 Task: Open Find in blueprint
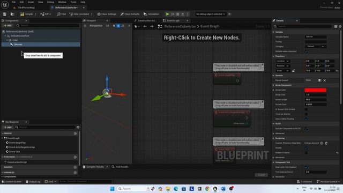pos(62,14)
